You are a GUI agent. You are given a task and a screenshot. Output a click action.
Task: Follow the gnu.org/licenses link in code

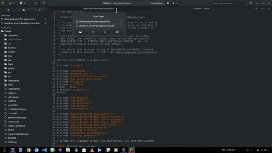click(x=136, y=52)
